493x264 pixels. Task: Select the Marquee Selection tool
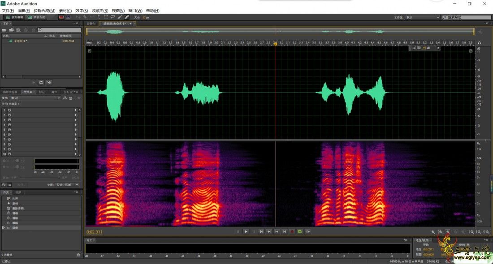click(x=106, y=17)
